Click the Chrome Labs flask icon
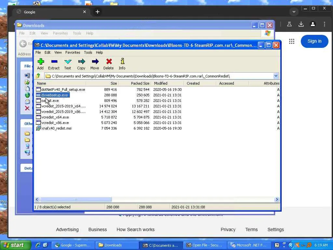Image resolution: width=333 pixels, height=250 pixels. 289,24
